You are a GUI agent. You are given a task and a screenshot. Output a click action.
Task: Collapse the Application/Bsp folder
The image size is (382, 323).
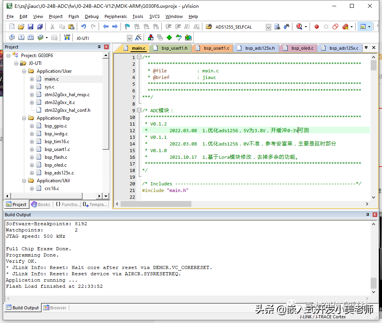click(24, 118)
